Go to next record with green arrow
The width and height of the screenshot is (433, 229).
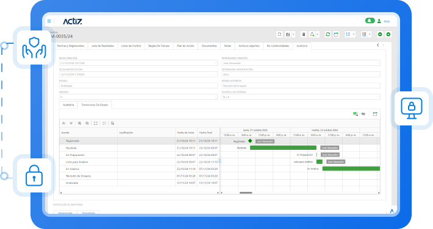point(388,34)
